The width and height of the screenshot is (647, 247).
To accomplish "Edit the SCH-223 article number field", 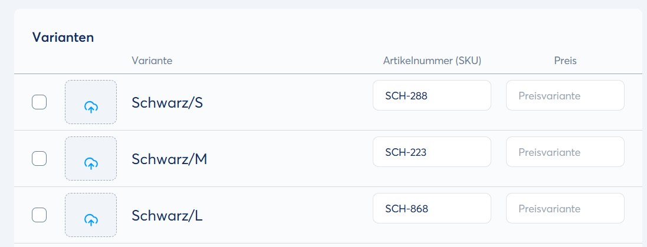I will coord(432,152).
